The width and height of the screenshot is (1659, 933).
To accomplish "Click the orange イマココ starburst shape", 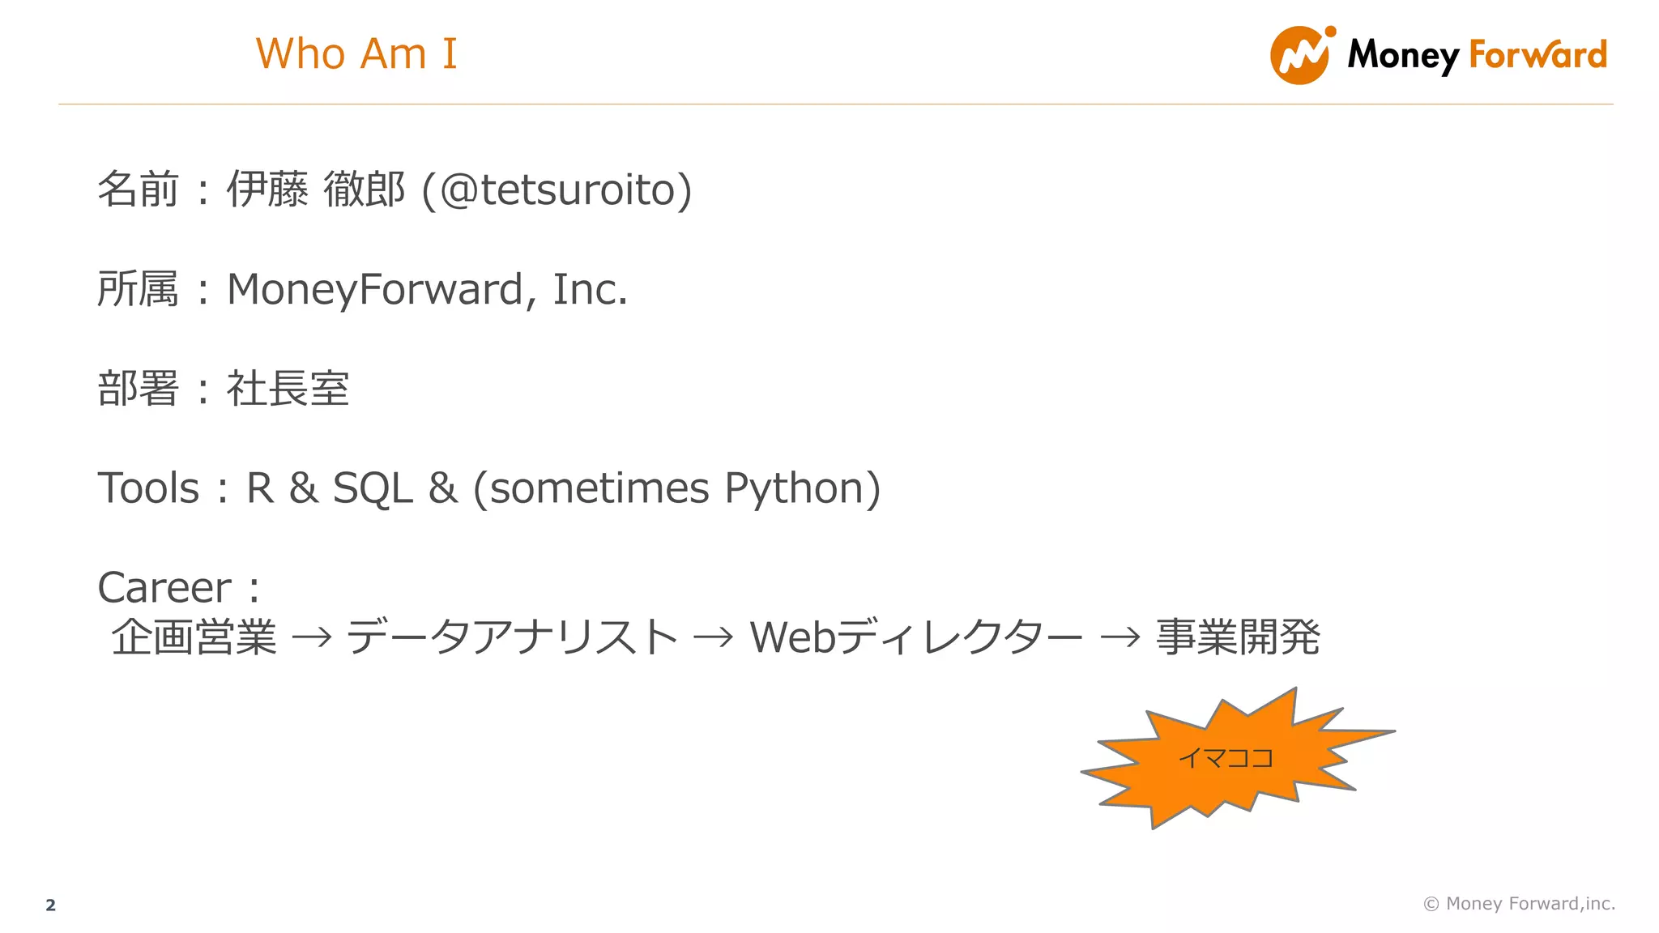I will coord(1225,758).
